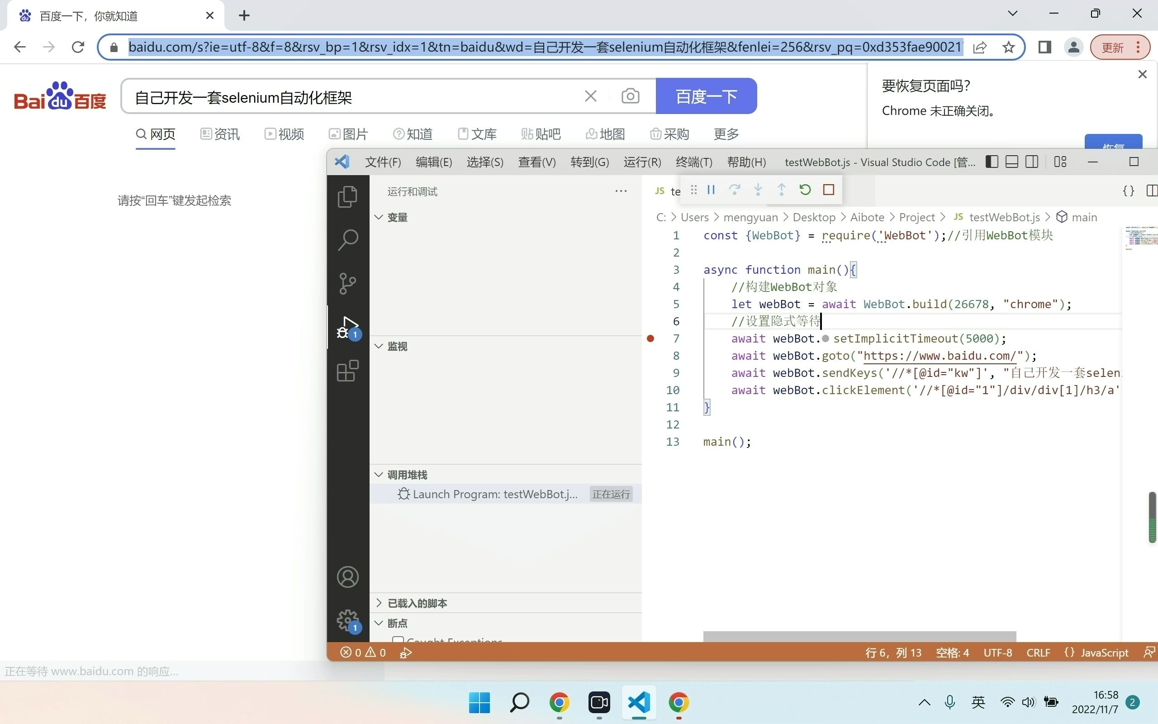The width and height of the screenshot is (1158, 724).
Task: Open Windows taskbar search
Action: (x=520, y=702)
